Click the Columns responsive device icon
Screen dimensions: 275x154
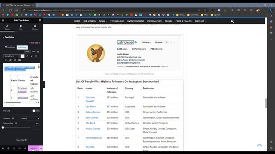pos(13,118)
